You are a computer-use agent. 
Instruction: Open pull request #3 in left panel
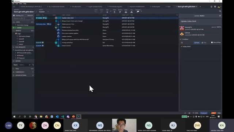(20, 55)
